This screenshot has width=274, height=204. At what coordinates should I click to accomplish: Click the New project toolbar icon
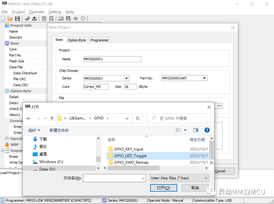pyautogui.click(x=3, y=19)
